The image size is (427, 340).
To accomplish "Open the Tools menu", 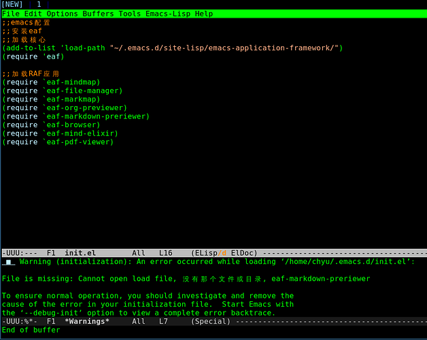I will click(x=130, y=14).
